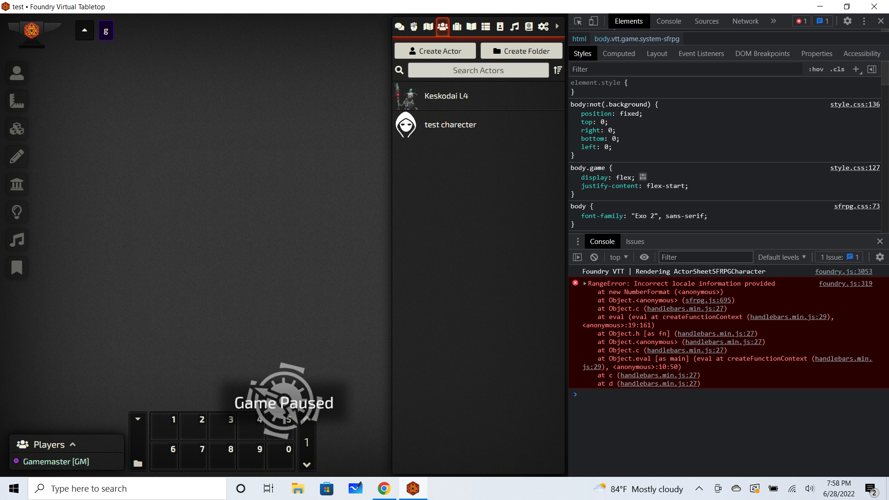The width and height of the screenshot is (889, 500).
Task: Click the Create Actor button
Action: [x=435, y=51]
